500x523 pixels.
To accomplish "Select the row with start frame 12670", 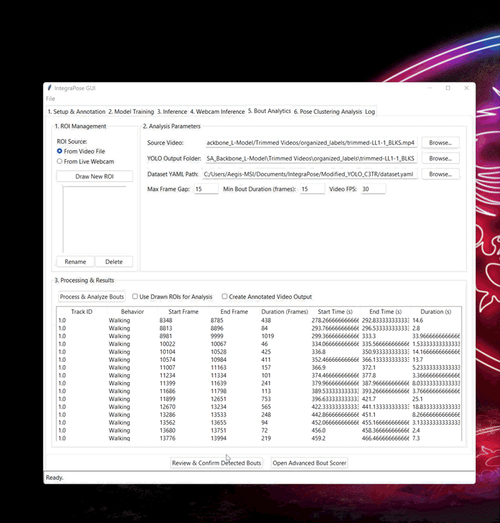I will point(259,407).
